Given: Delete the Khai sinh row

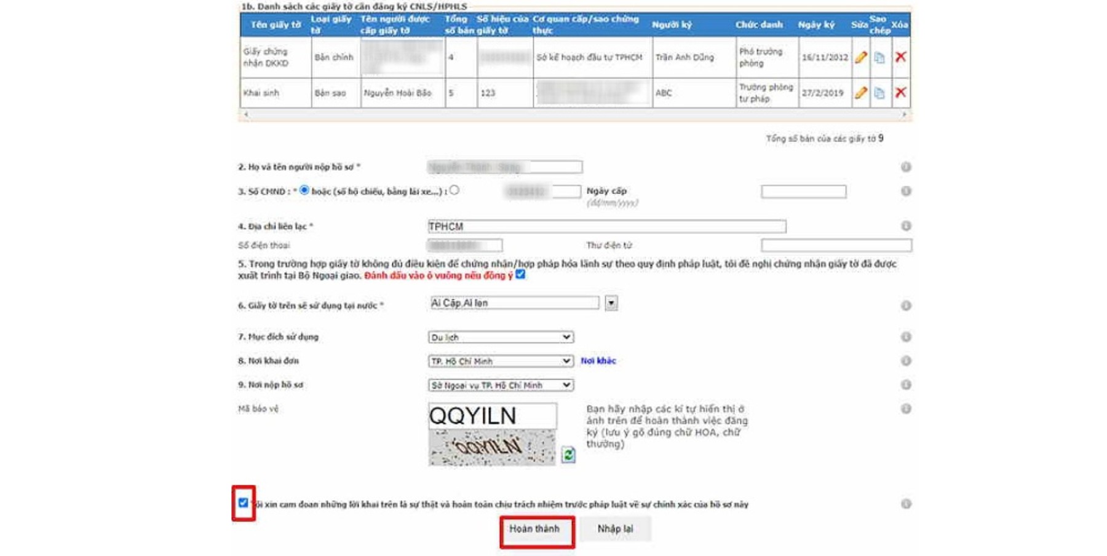Looking at the screenshot, I should [900, 93].
